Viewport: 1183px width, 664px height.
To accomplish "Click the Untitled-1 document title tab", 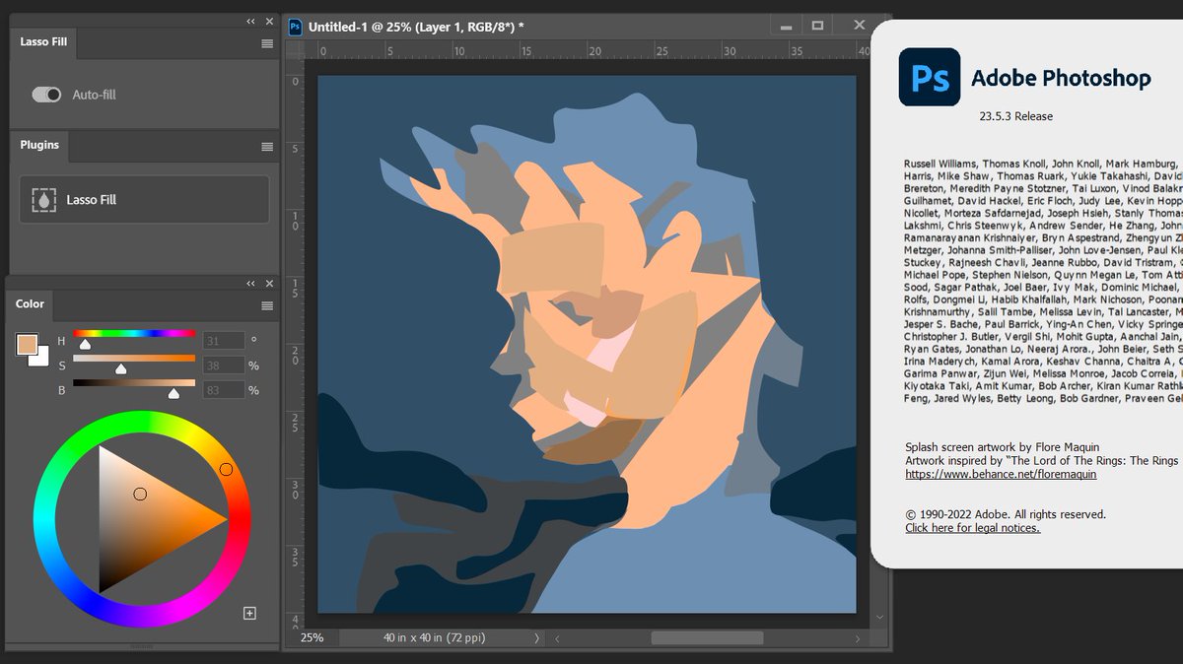I will click(x=416, y=27).
